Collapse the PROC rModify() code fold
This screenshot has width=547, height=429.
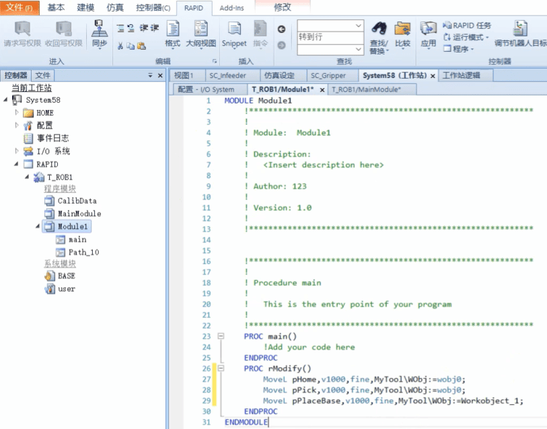point(221,368)
